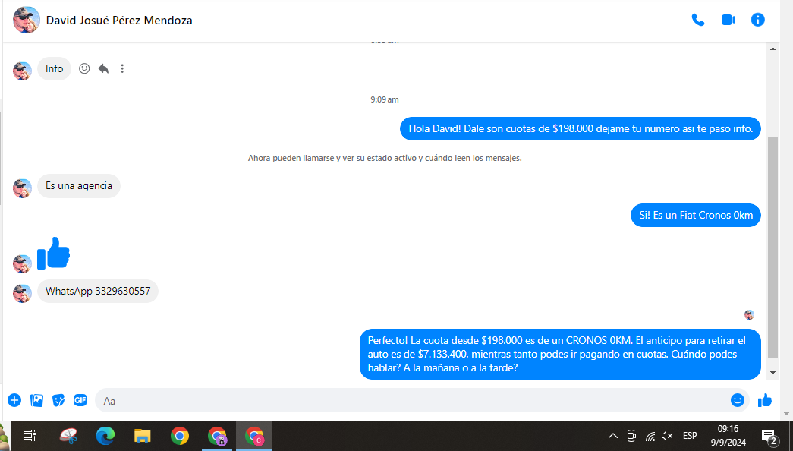The width and height of the screenshot is (793, 451).
Task: Select the Es una agencia message
Action: (x=79, y=186)
